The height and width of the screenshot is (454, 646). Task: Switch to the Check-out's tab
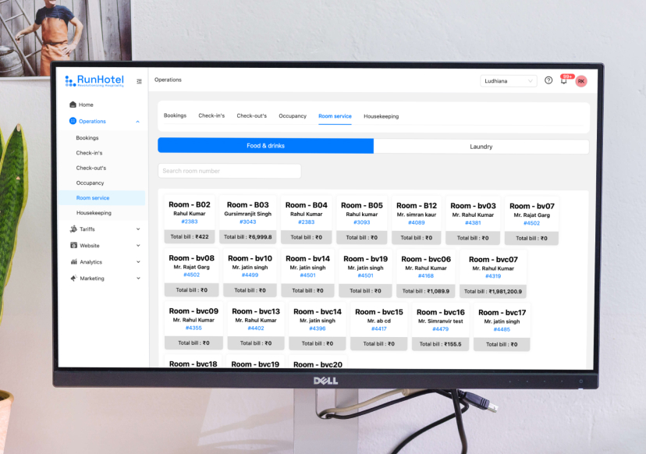pos(252,115)
